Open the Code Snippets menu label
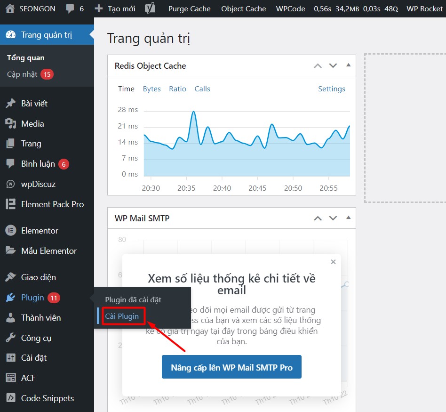 (x=48, y=398)
